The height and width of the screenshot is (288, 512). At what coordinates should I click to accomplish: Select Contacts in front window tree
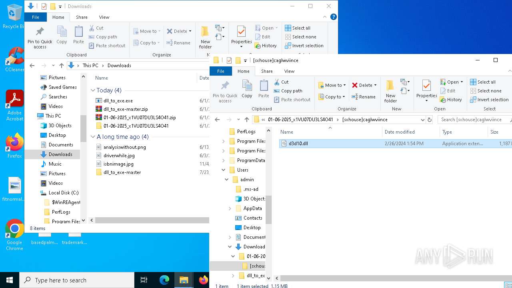point(253,218)
